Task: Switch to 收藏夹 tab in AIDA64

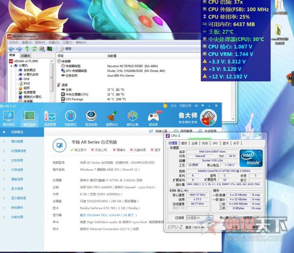Action: tap(26, 56)
